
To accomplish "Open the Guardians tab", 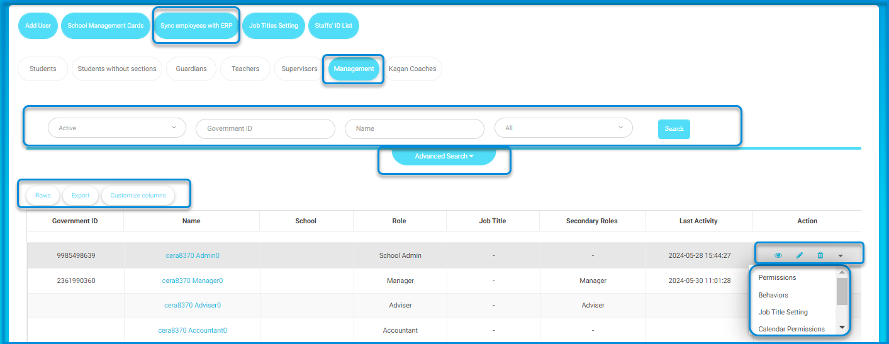I will point(191,69).
